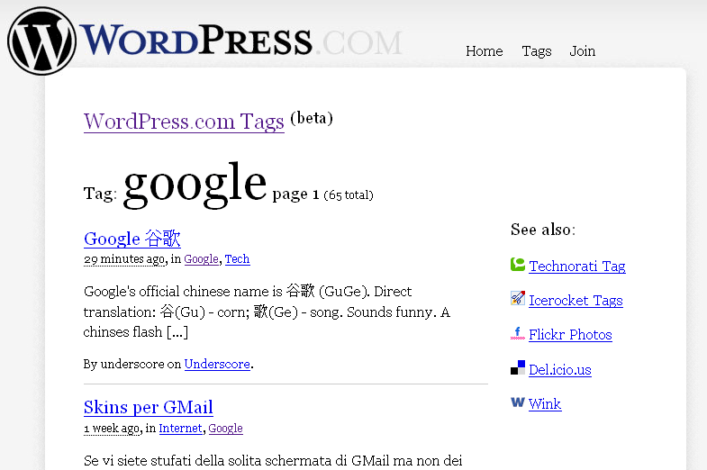
Task: Open Google category under first post
Action: (x=201, y=259)
